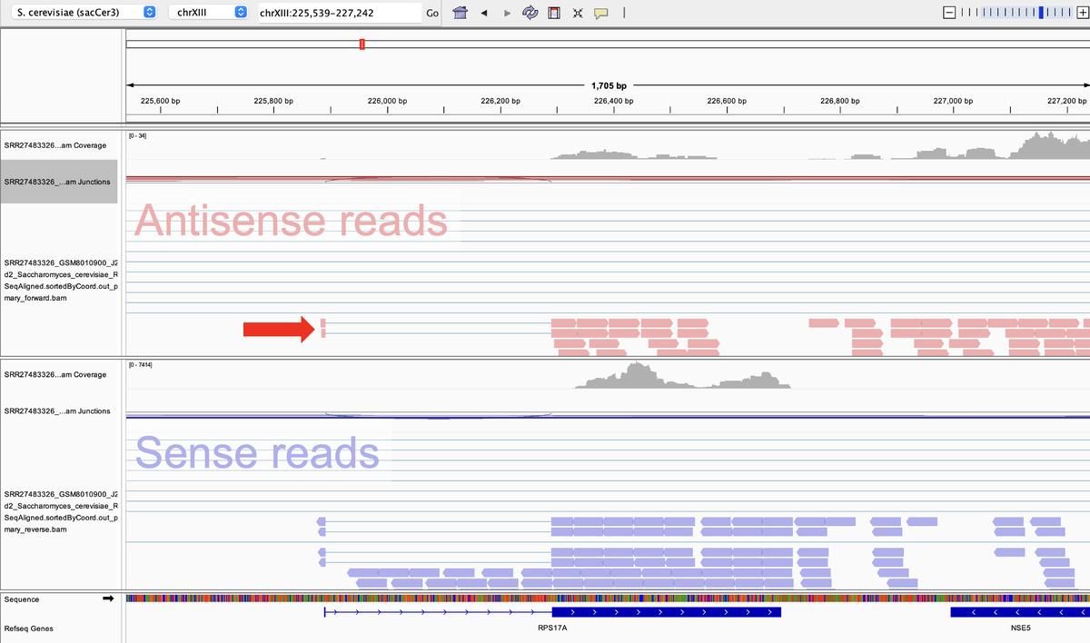Click the 225,600 bp ruler tick label
1090x643 pixels.
(161, 101)
